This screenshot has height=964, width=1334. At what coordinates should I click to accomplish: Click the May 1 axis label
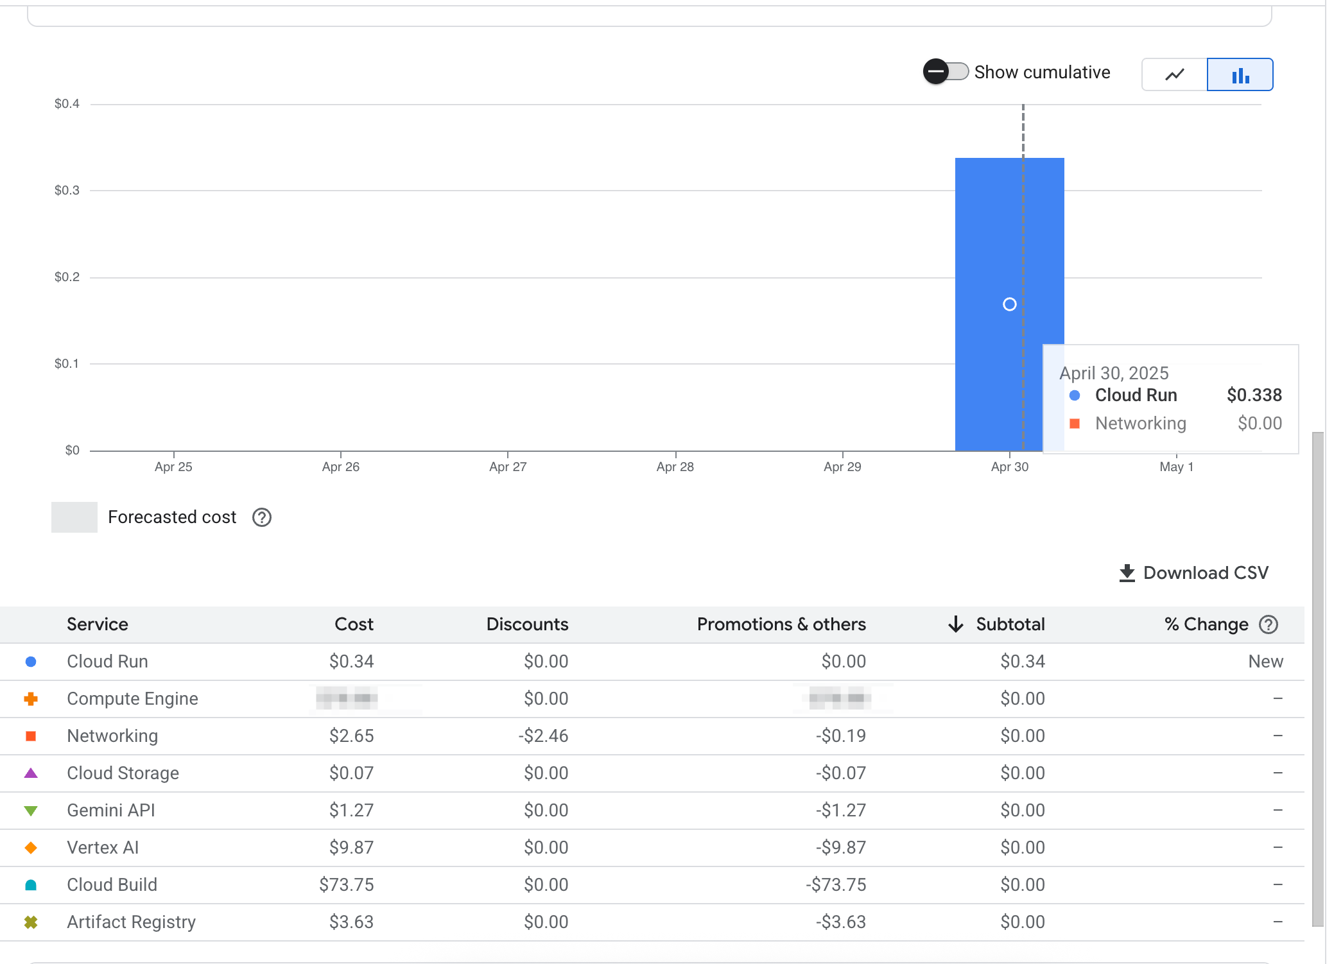coord(1177,467)
